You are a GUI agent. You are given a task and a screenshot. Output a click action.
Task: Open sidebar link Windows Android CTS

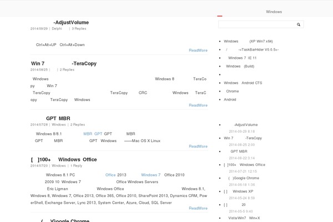click(x=243, y=83)
